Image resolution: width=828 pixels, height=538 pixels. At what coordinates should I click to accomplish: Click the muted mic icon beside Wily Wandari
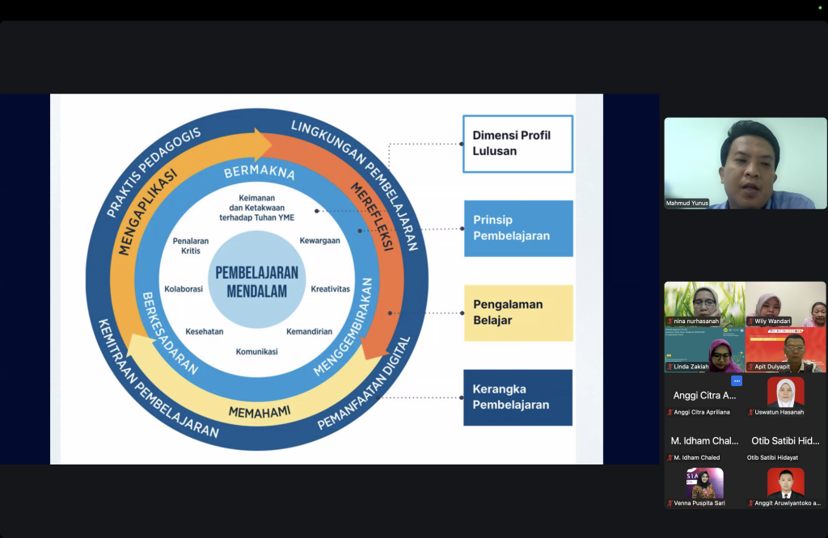tap(751, 322)
